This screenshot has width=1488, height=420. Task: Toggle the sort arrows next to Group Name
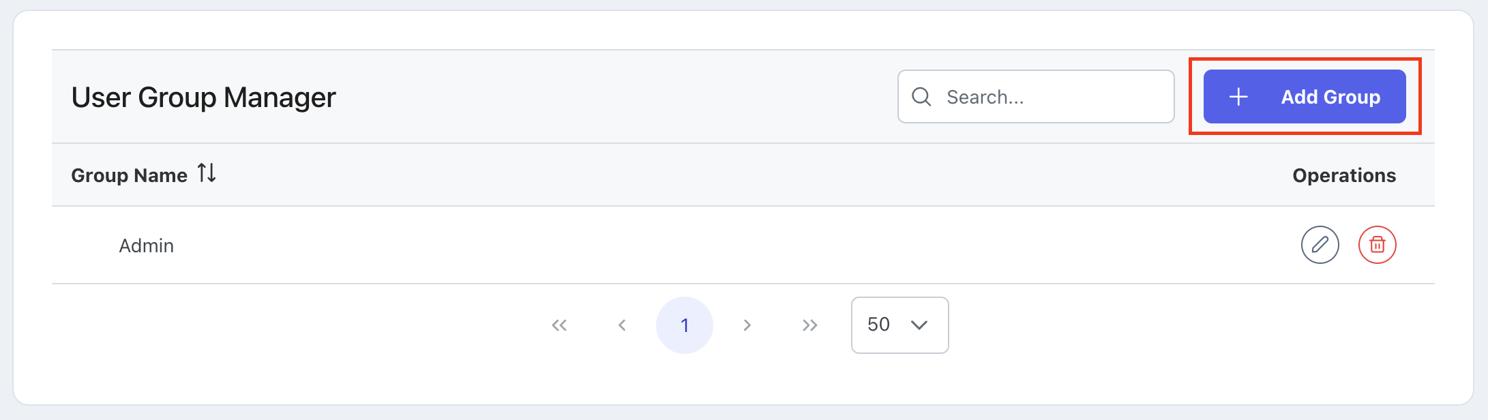pos(207,173)
